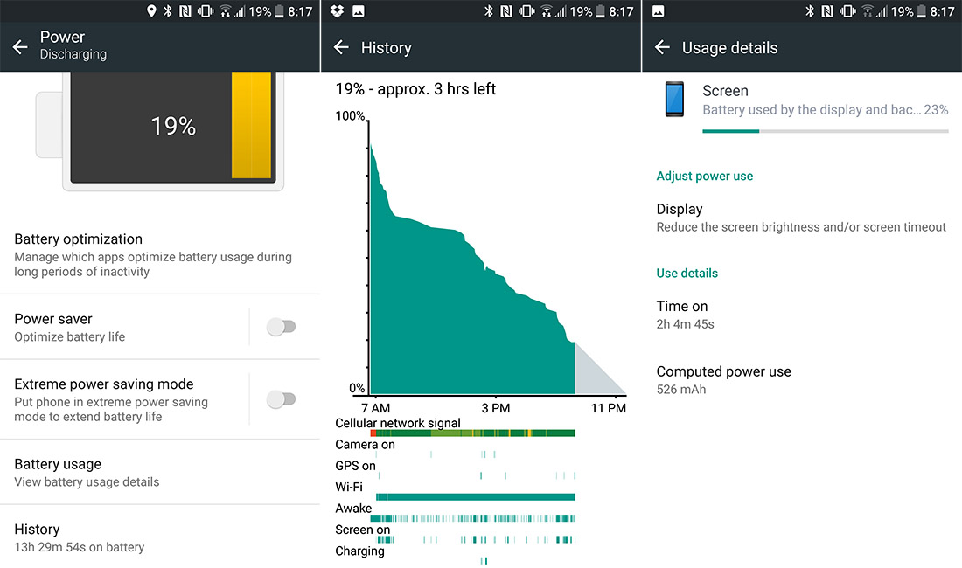The width and height of the screenshot is (962, 568).
Task: Open Battery usage details
Action: 160,473
